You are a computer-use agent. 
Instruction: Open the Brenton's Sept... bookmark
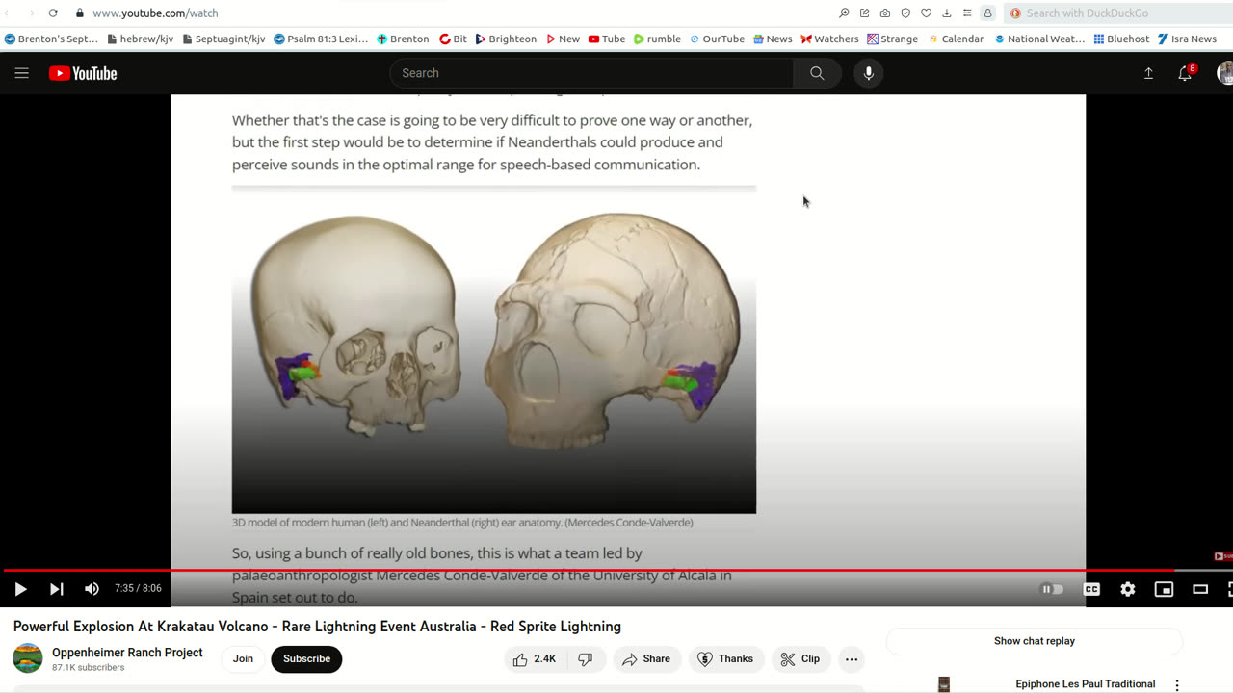coord(51,39)
